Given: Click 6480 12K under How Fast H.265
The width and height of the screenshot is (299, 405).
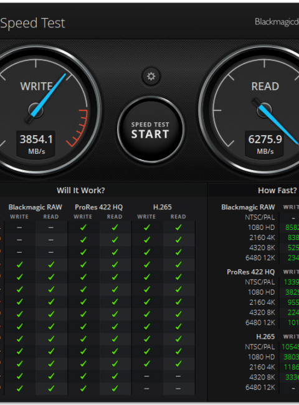Looking at the screenshot, I should coord(260,388).
